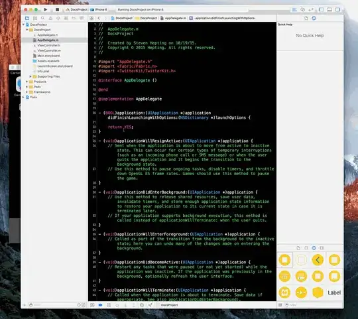
Task: Show the File inspector
Action: pos(306,19)
